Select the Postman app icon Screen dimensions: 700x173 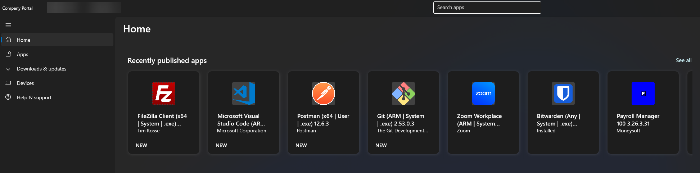coord(324,94)
